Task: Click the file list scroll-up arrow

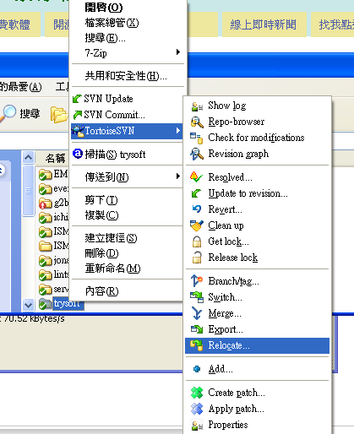Action: [x=28, y=157]
